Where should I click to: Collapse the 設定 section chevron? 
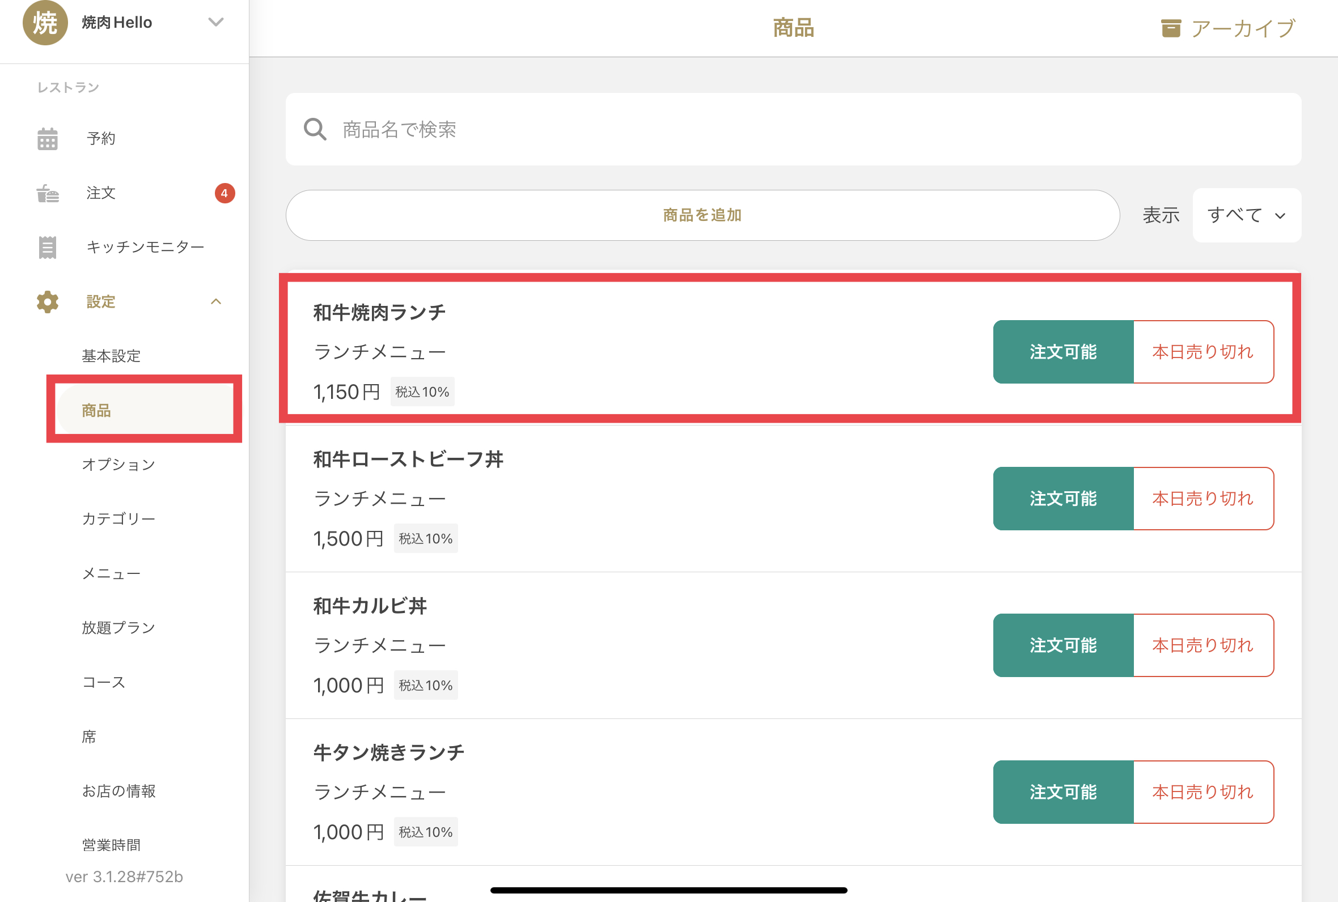(216, 301)
